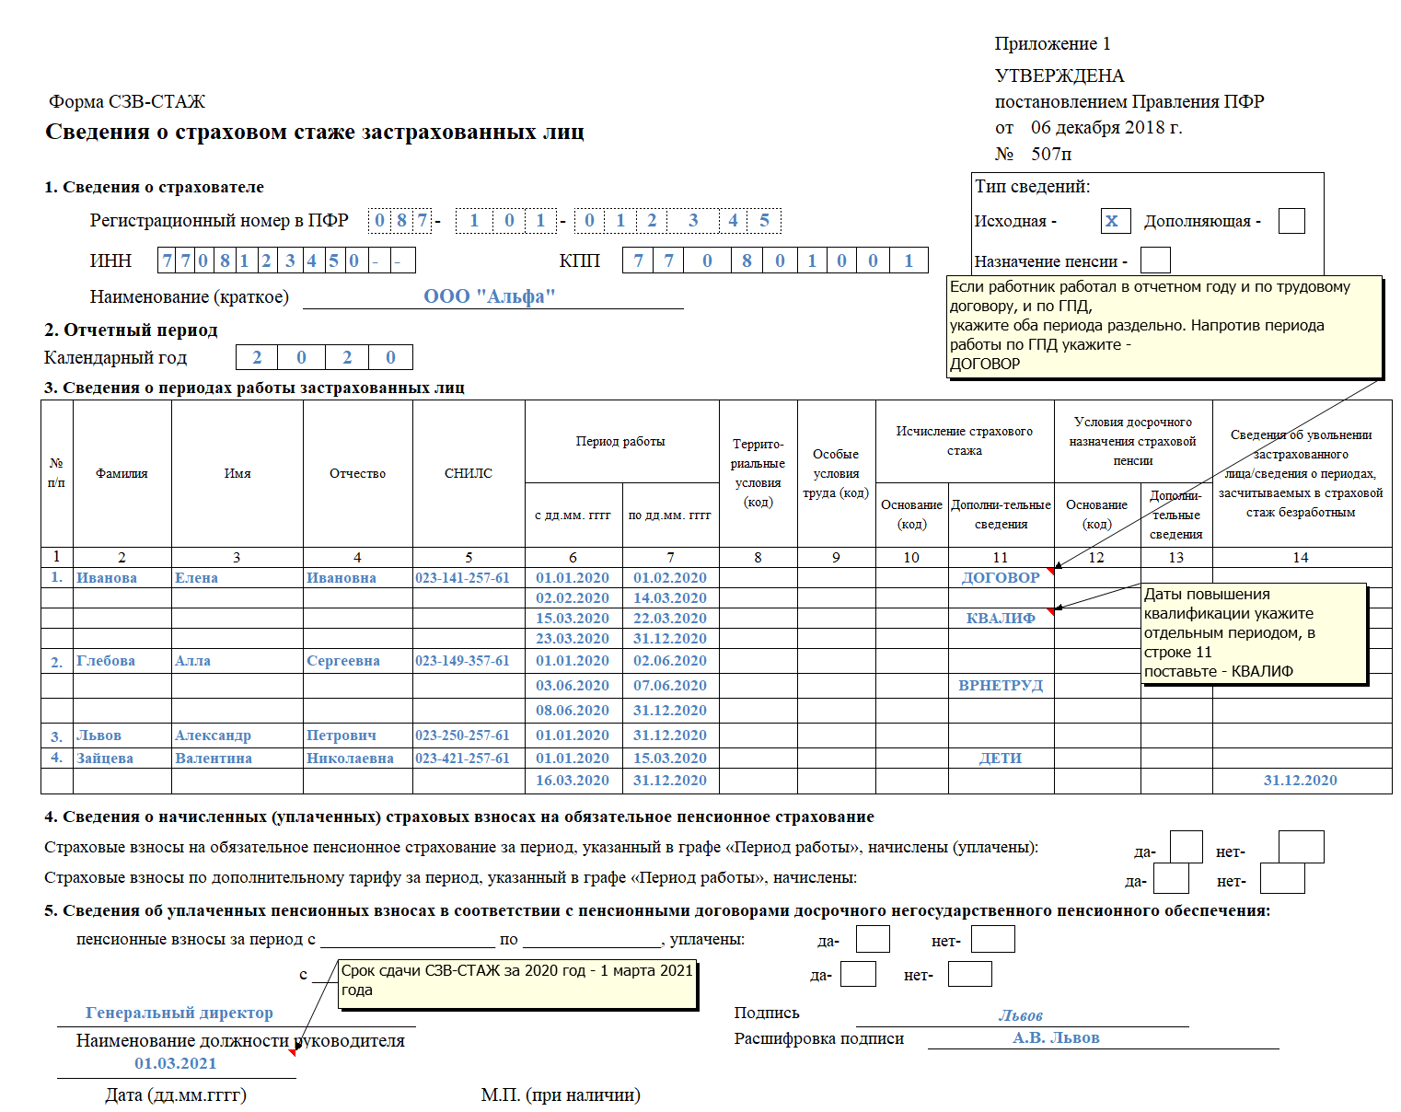The width and height of the screenshot is (1401, 1112).
Task: Select the first name cell Алла
Action: pos(237,661)
